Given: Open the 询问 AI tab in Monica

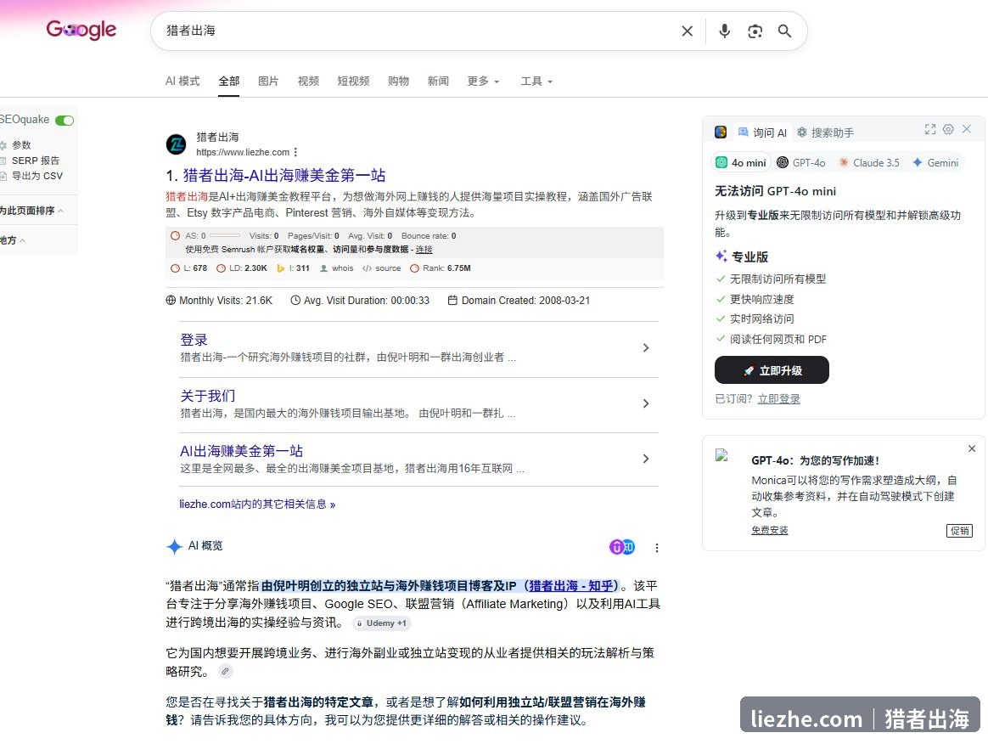Looking at the screenshot, I should coord(762,132).
